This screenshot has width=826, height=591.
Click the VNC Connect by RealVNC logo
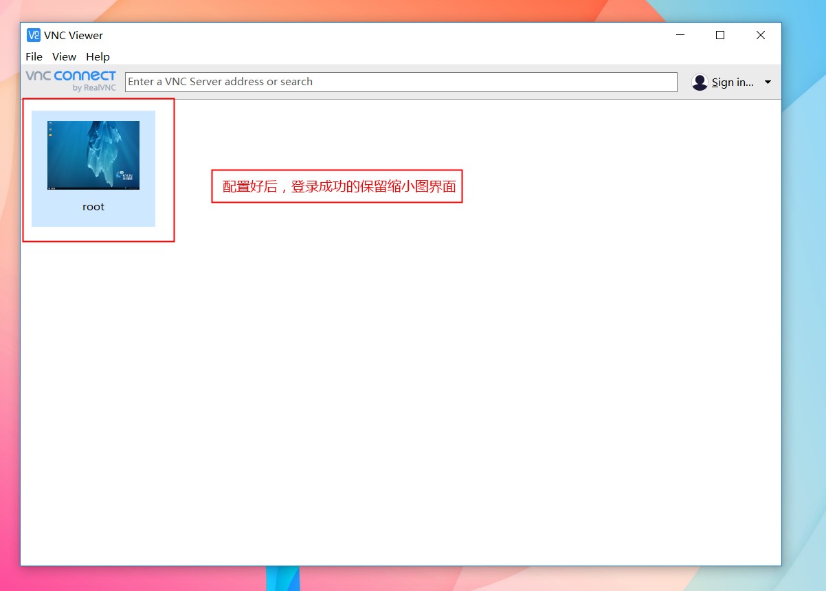tap(71, 80)
